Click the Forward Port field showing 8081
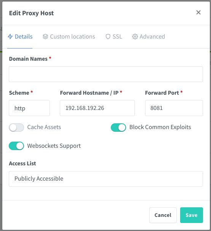The image size is (211, 231). 174,108
